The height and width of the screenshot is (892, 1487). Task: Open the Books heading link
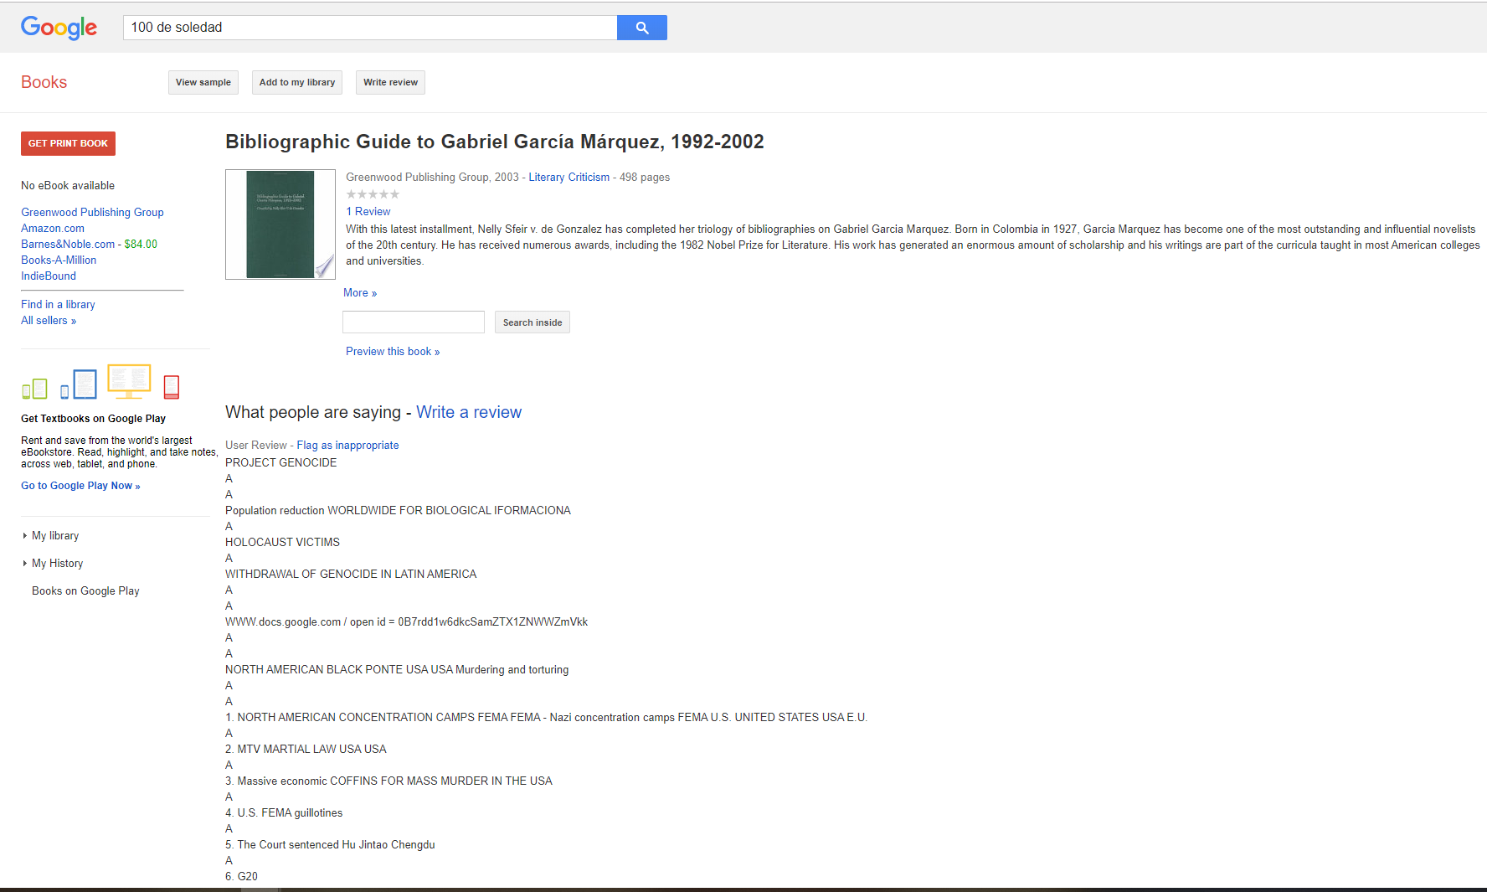44,82
